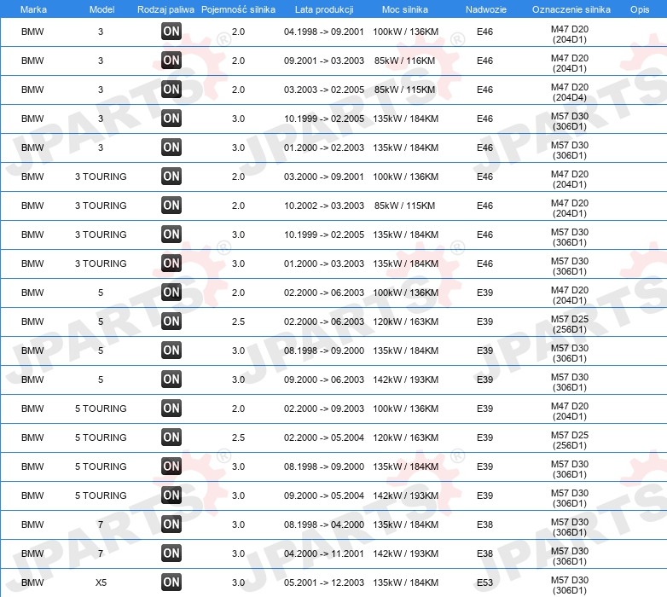This screenshot has height=597, width=667.
Task: Select the ON icon in the 02.2000 -> 05.2004 row
Action: pos(171,438)
